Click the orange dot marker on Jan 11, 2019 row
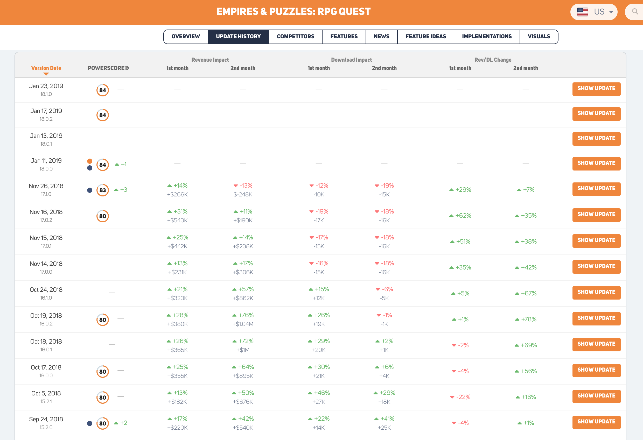Image resolution: width=643 pixels, height=440 pixels. tap(90, 161)
